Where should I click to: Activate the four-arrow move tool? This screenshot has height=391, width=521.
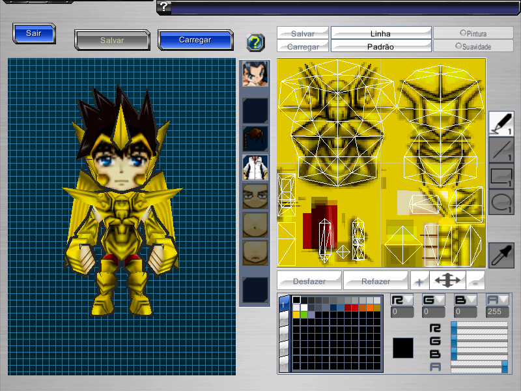[447, 280]
